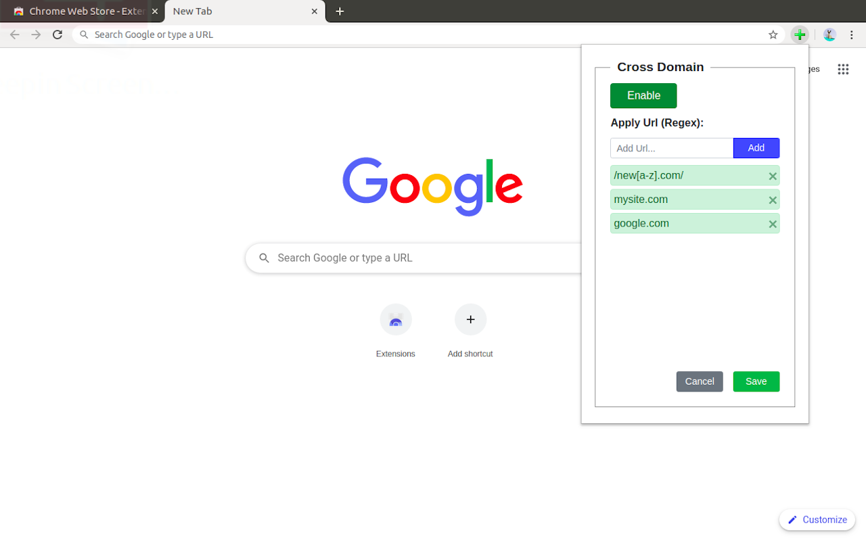The height and width of the screenshot is (541, 866).
Task: Click the Add shortcut plus icon
Action: click(470, 319)
